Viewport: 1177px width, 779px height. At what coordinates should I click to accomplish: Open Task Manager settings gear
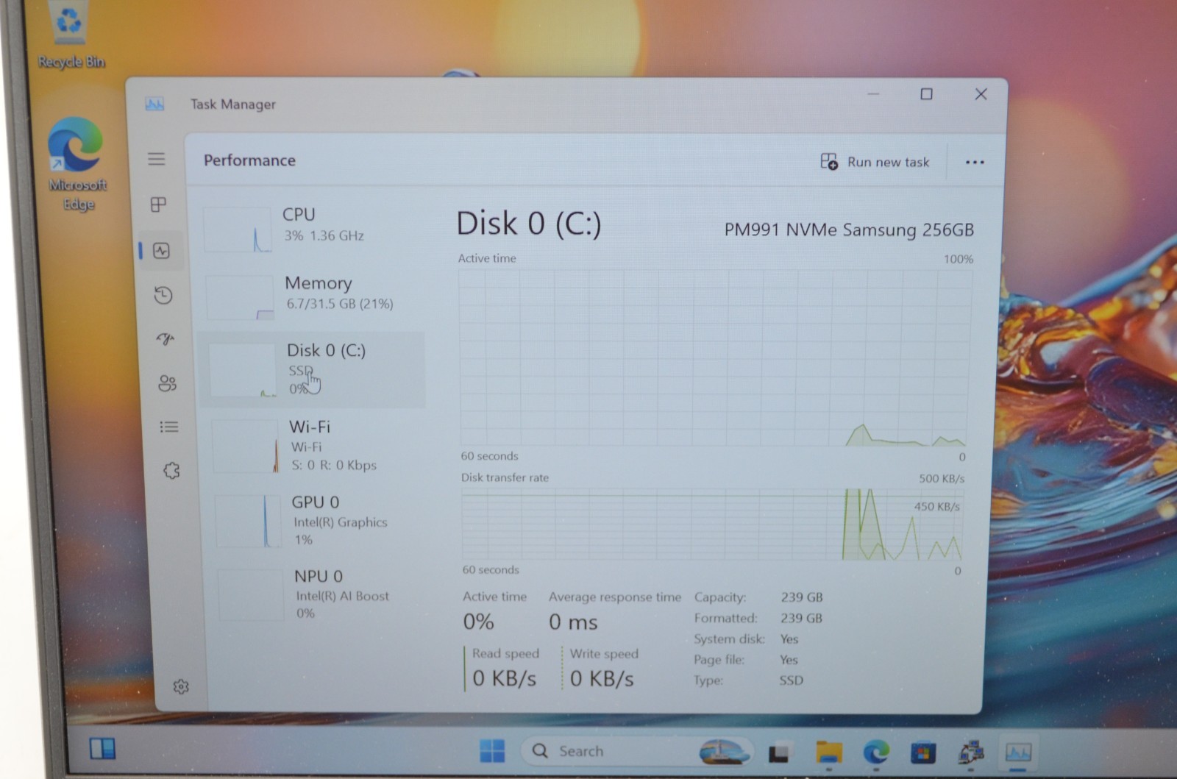coord(181,686)
